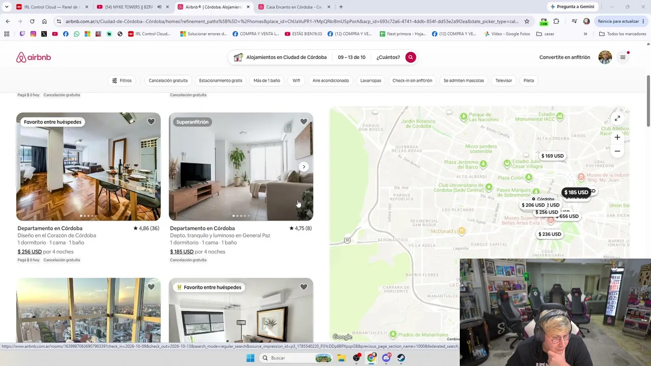Toggle the Se admiten mascotas filter
651x366 pixels.
[464, 80]
